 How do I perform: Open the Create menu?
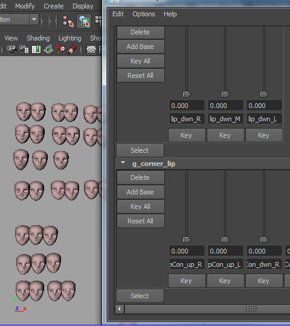(x=54, y=6)
